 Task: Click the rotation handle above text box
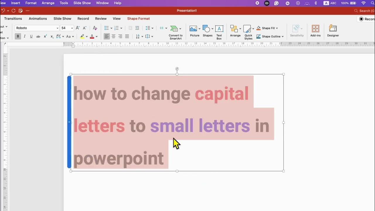pyautogui.click(x=177, y=69)
